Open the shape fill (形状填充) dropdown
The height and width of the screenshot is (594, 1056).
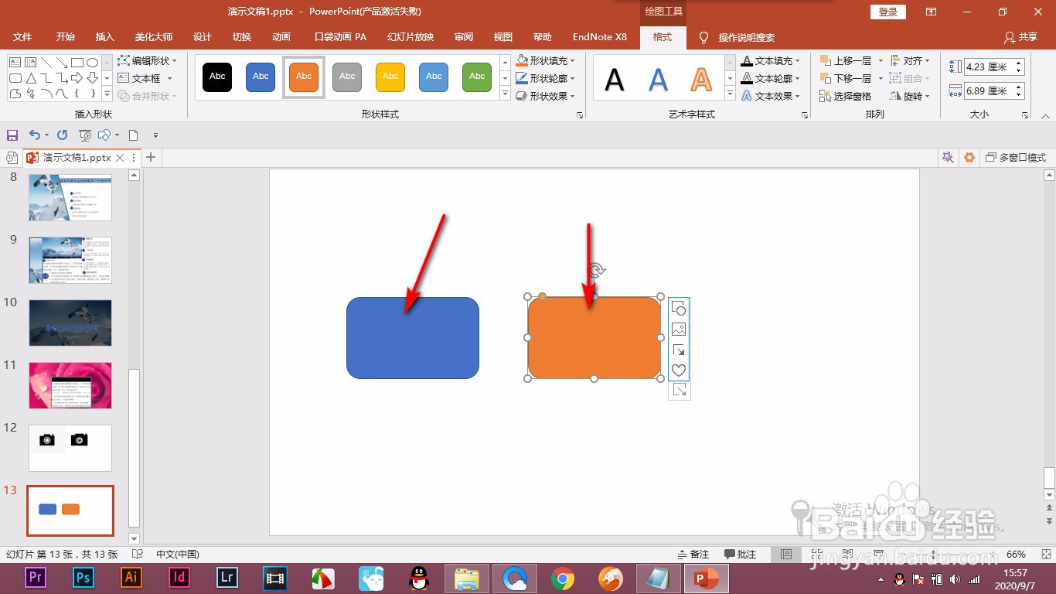[x=546, y=60]
